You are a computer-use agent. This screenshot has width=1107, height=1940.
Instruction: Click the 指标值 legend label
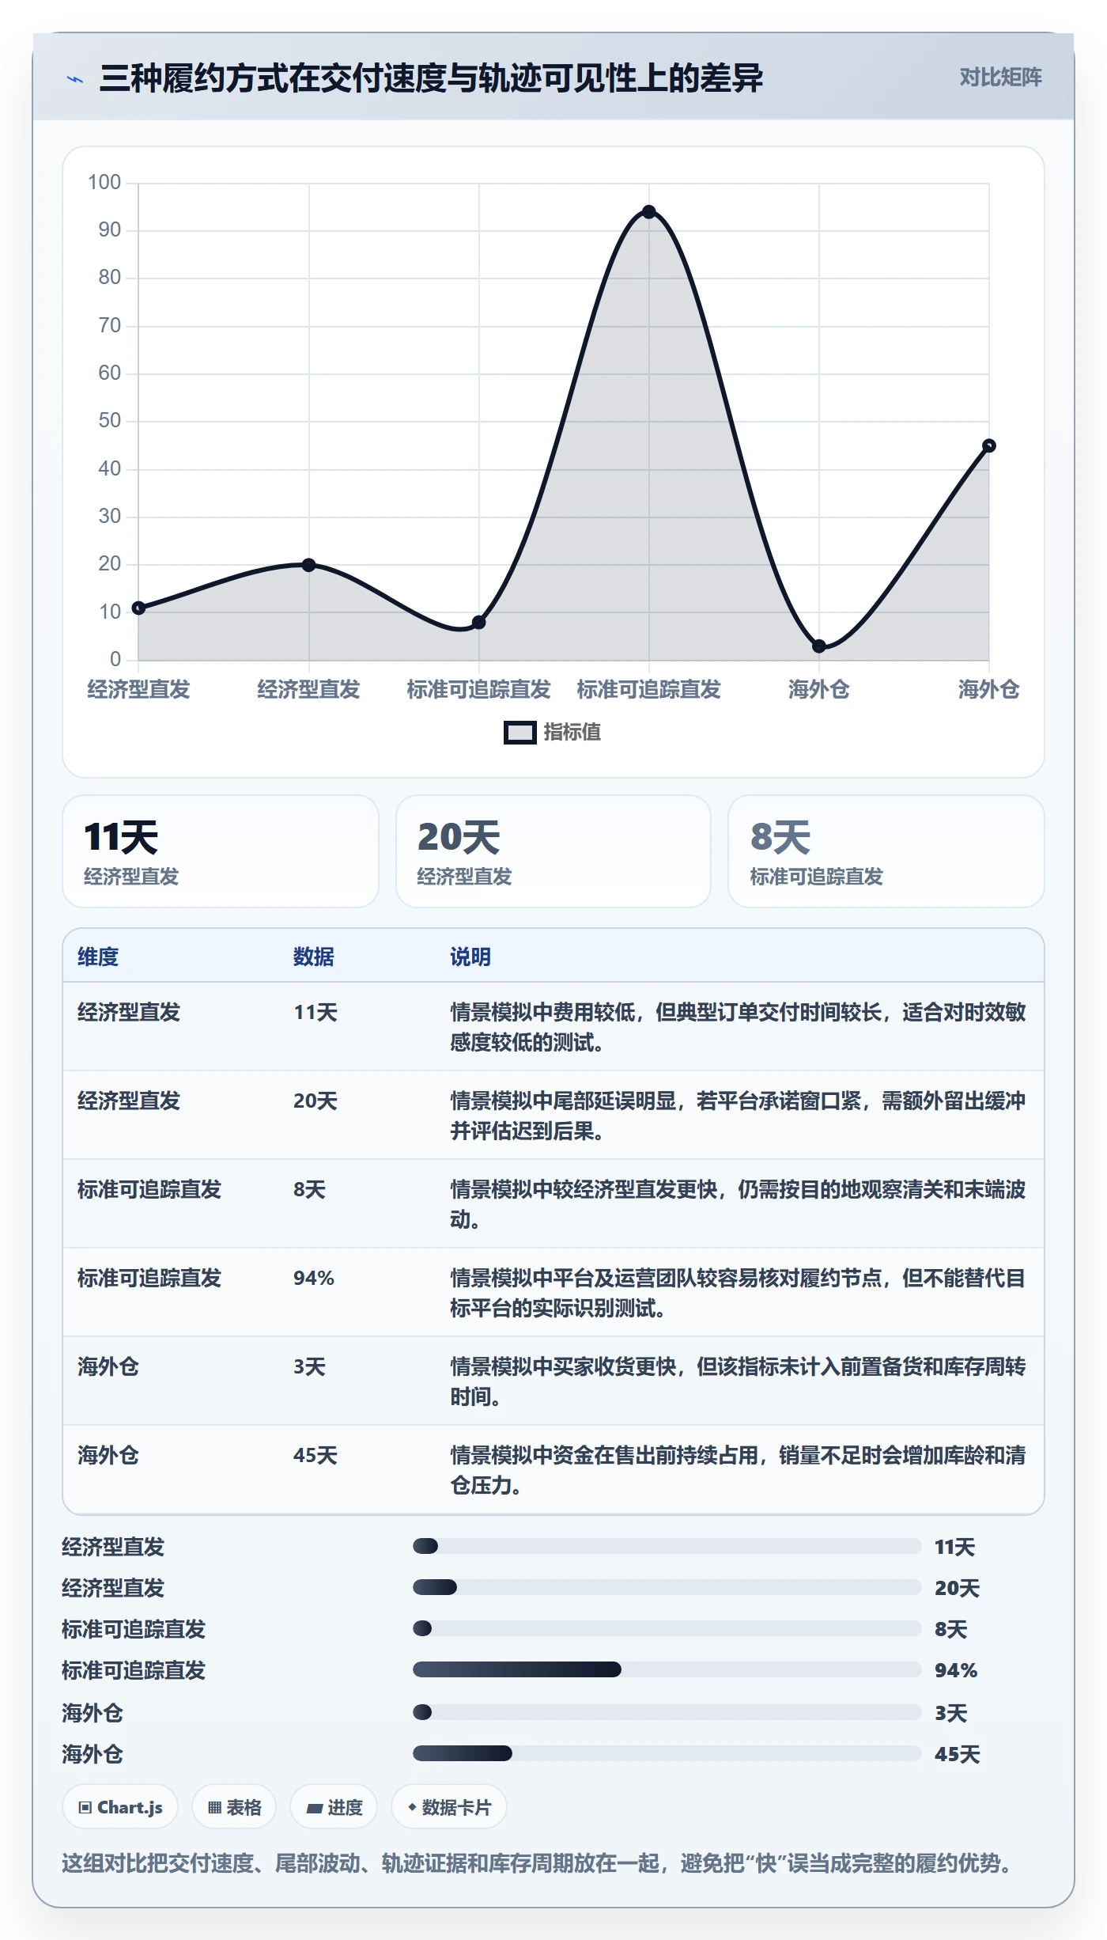tap(572, 733)
